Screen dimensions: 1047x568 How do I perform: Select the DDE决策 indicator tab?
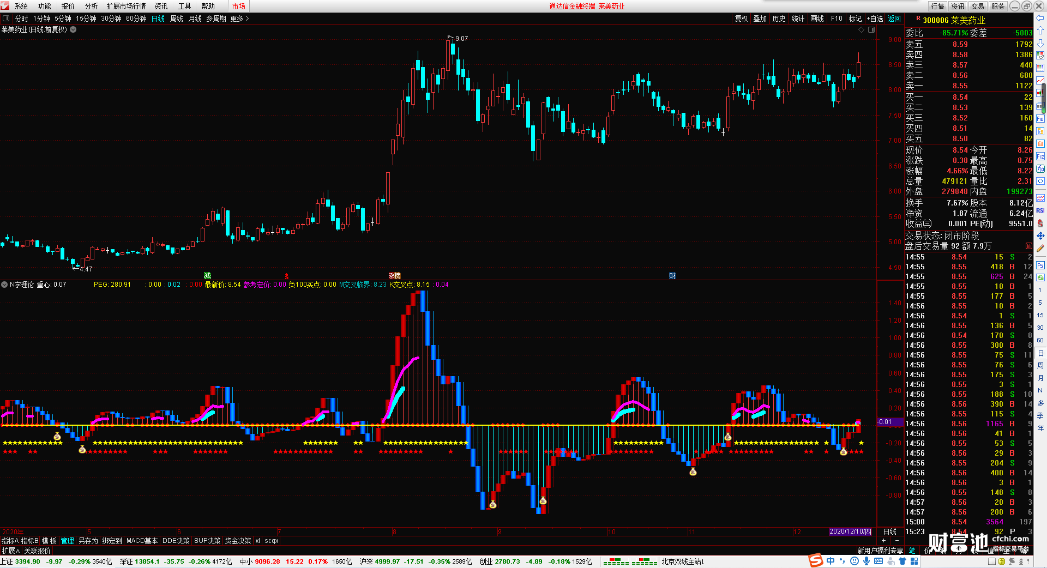coord(176,541)
